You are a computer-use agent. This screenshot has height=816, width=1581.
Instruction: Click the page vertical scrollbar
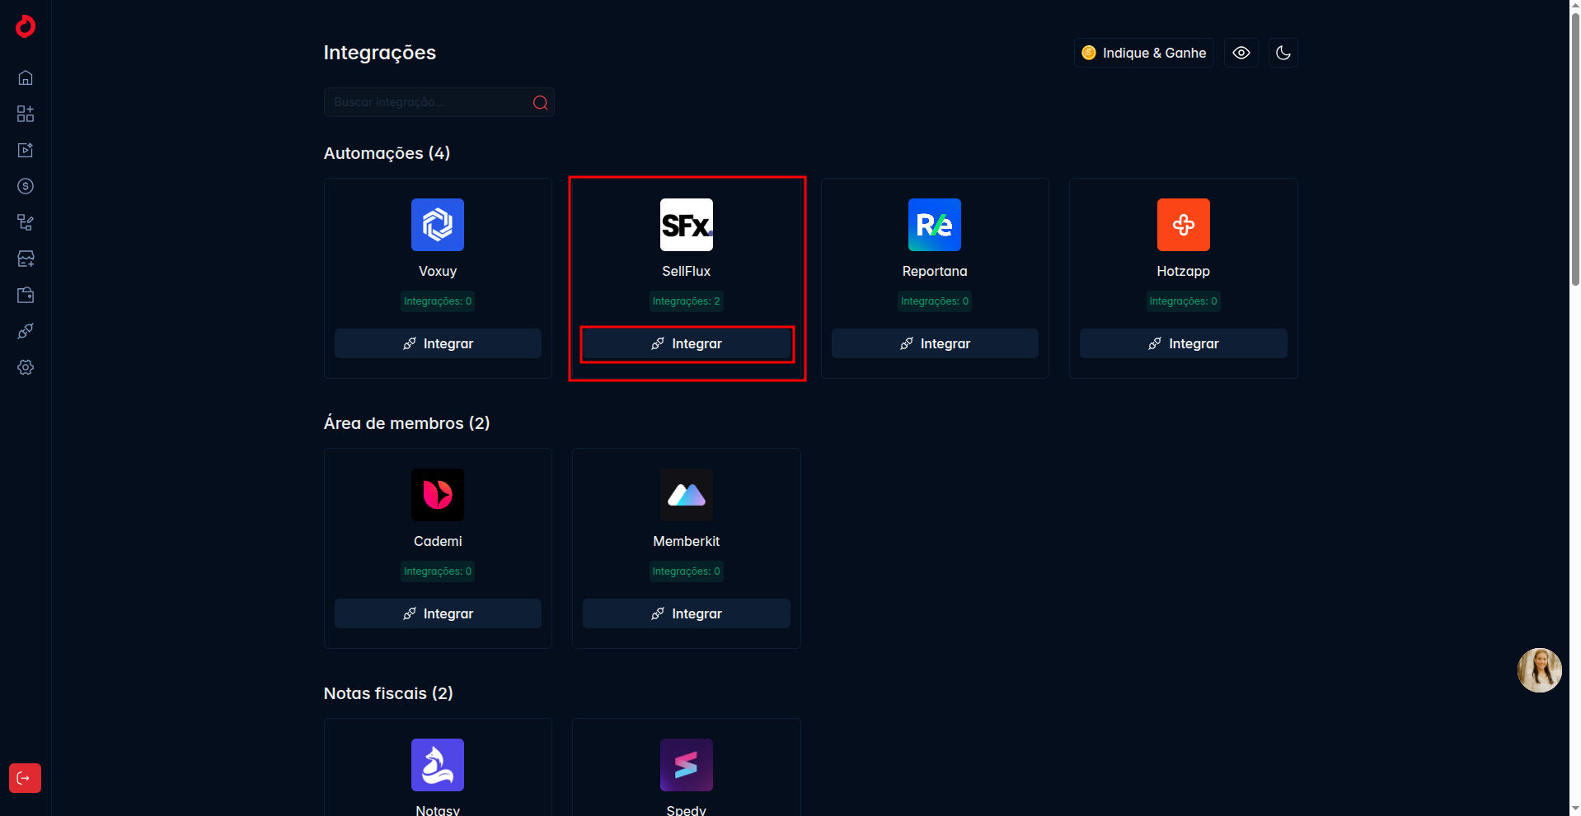tap(1575, 148)
